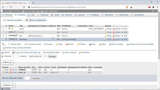Viewport: 160px width, 90px height.
Task: Tick checkbox for created_at column row
Action: (3, 39)
